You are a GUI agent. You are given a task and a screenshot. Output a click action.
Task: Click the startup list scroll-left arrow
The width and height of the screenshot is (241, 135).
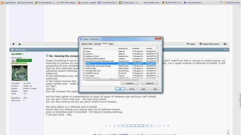coord(84,79)
